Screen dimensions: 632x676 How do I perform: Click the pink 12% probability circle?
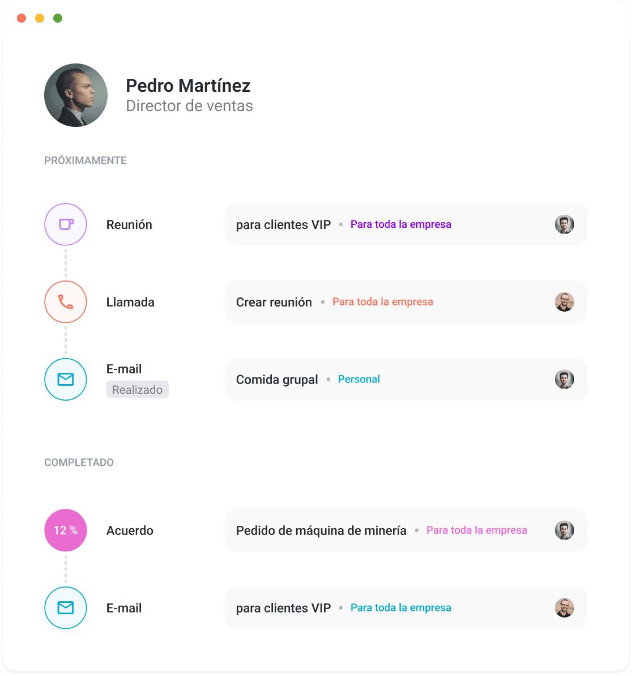65,530
